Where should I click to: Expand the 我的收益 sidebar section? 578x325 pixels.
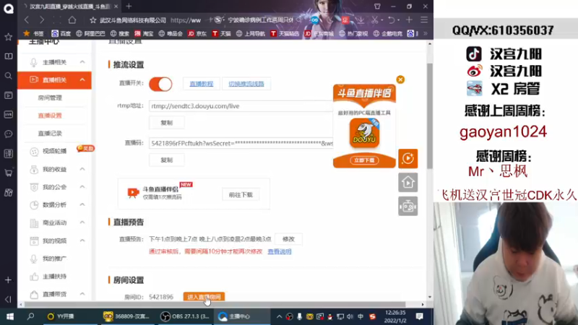(x=82, y=169)
